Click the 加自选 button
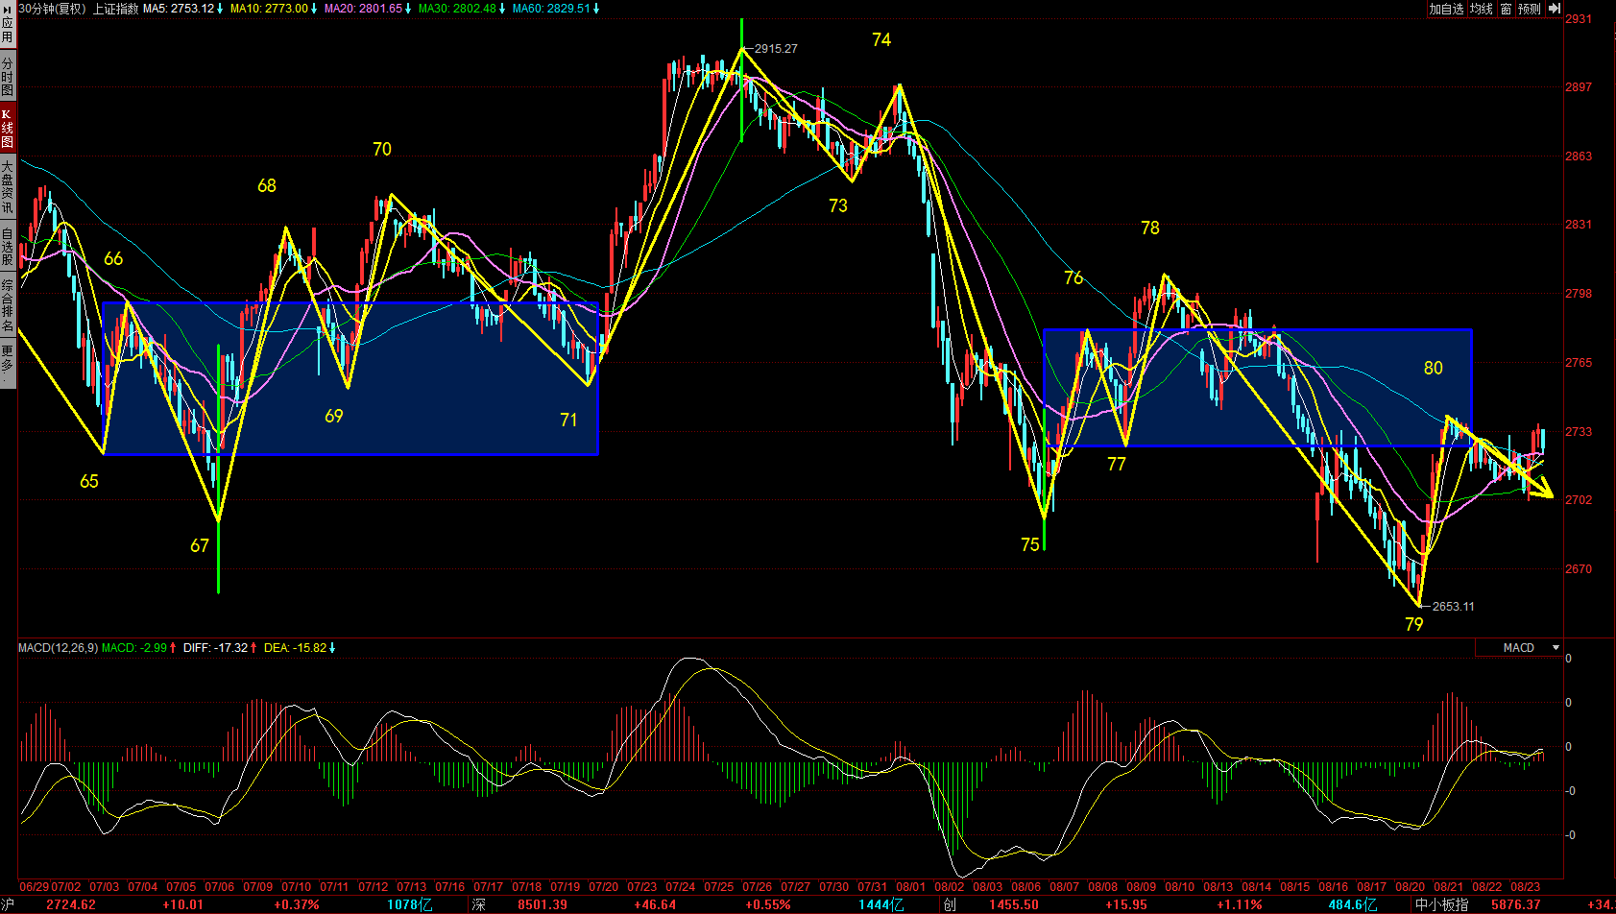Image resolution: width=1616 pixels, height=914 pixels. coord(1446,9)
